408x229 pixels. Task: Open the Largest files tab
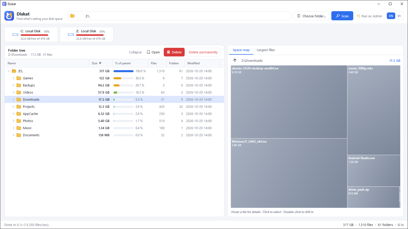coord(266,50)
